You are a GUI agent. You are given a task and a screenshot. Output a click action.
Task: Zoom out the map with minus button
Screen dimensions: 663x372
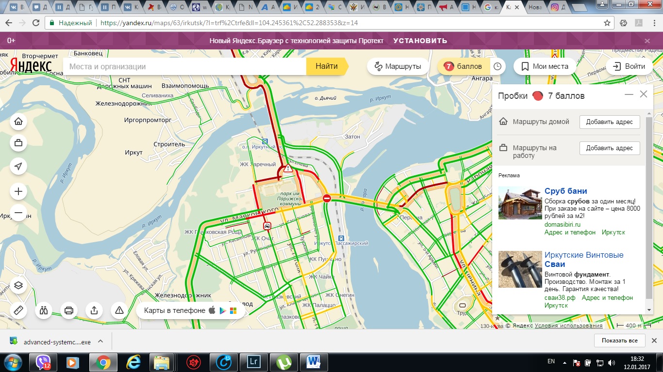[x=18, y=213]
